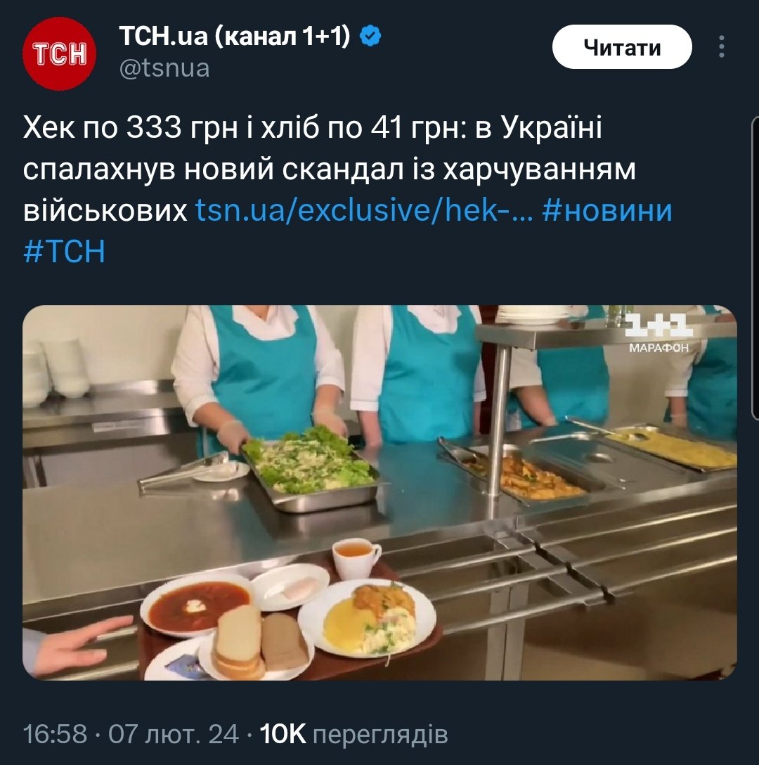Image resolution: width=759 pixels, height=765 pixels.
Task: Open the ТСН.ua (канал 1+1) account name
Action: [235, 36]
